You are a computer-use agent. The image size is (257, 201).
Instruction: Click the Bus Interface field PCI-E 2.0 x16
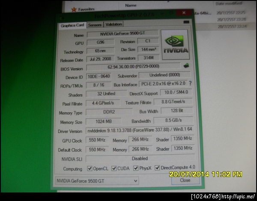[163, 84]
